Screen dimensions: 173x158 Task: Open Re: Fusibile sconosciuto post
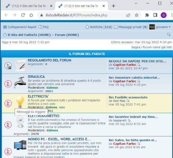(128, 97)
